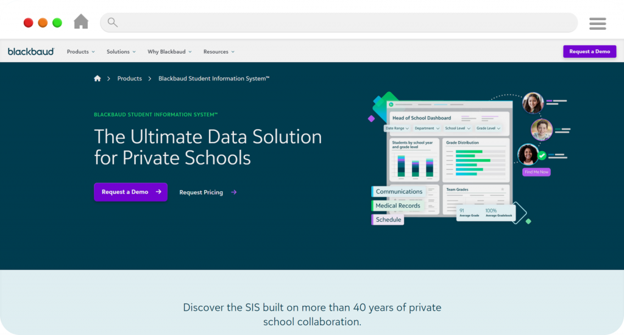The height and width of the screenshot is (335, 624).
Task: Click the search magnifier icon
Action: [112, 23]
